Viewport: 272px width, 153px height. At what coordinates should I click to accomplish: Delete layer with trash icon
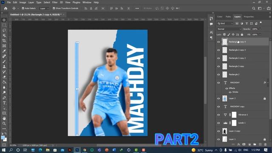265,144
